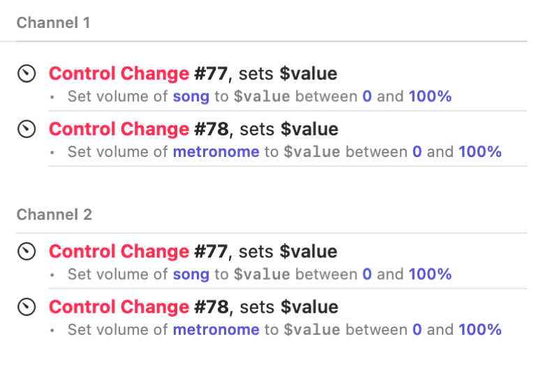543x374 pixels.
Task: Select the Channel 1 header label
Action: coord(53,22)
